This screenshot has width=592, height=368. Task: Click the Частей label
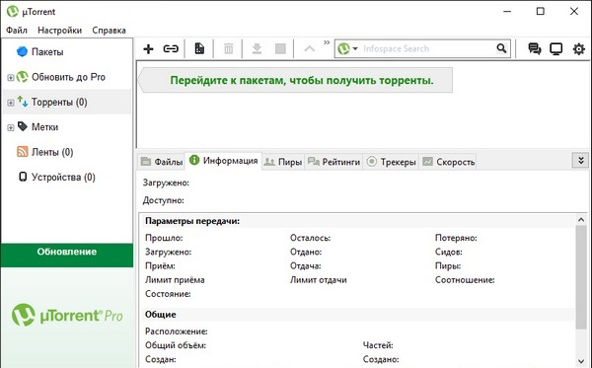(x=378, y=345)
